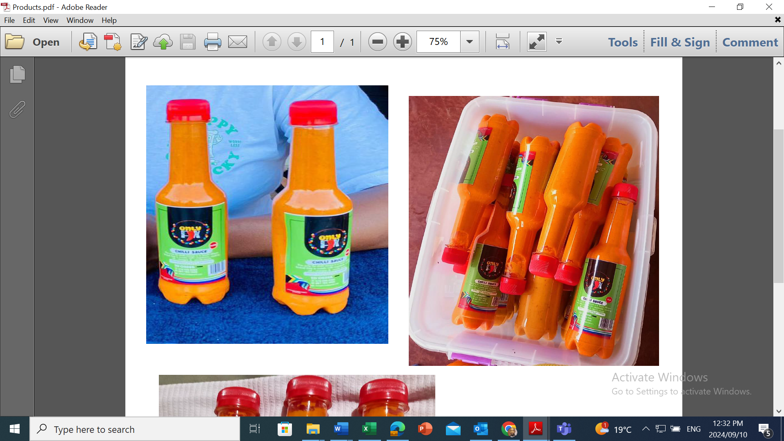This screenshot has width=784, height=441.
Task: Click the Print file icon
Action: pyautogui.click(x=212, y=42)
